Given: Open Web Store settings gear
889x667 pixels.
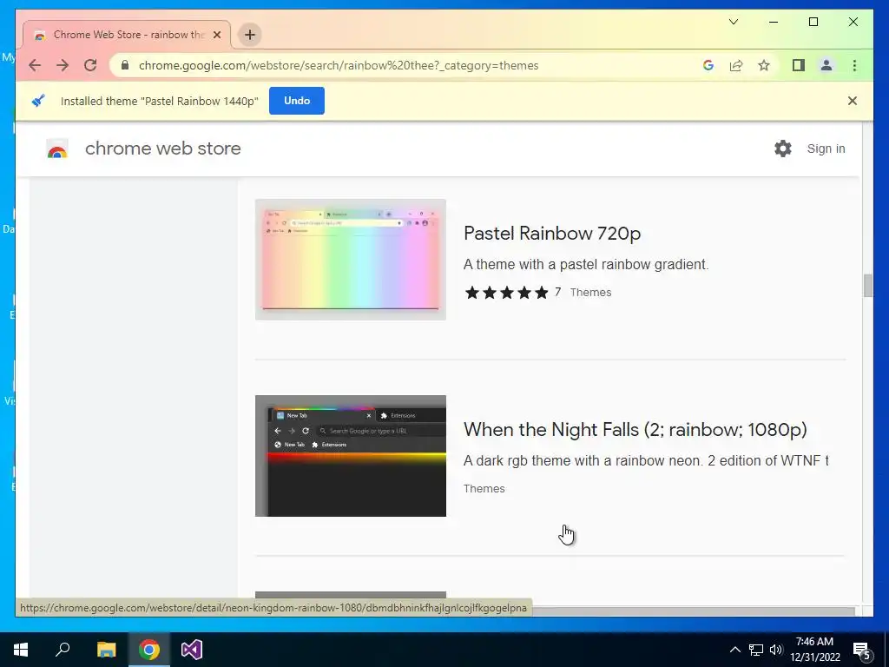Looking at the screenshot, I should pyautogui.click(x=783, y=149).
